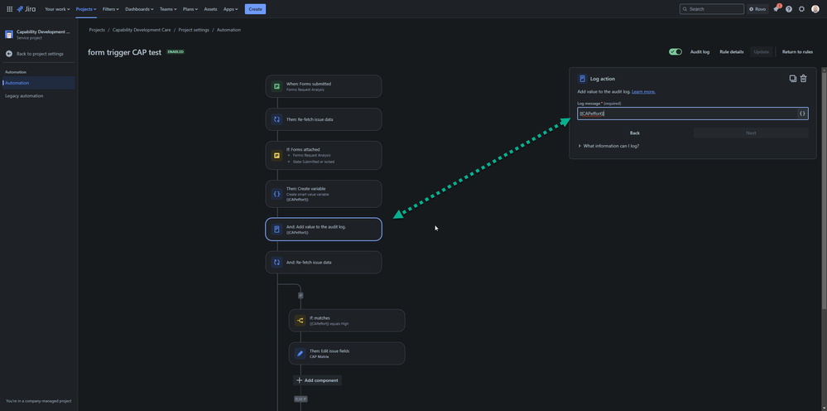Viewport: 827px width, 411px height.
Task: Open the Dashboards dropdown
Action: [139, 9]
